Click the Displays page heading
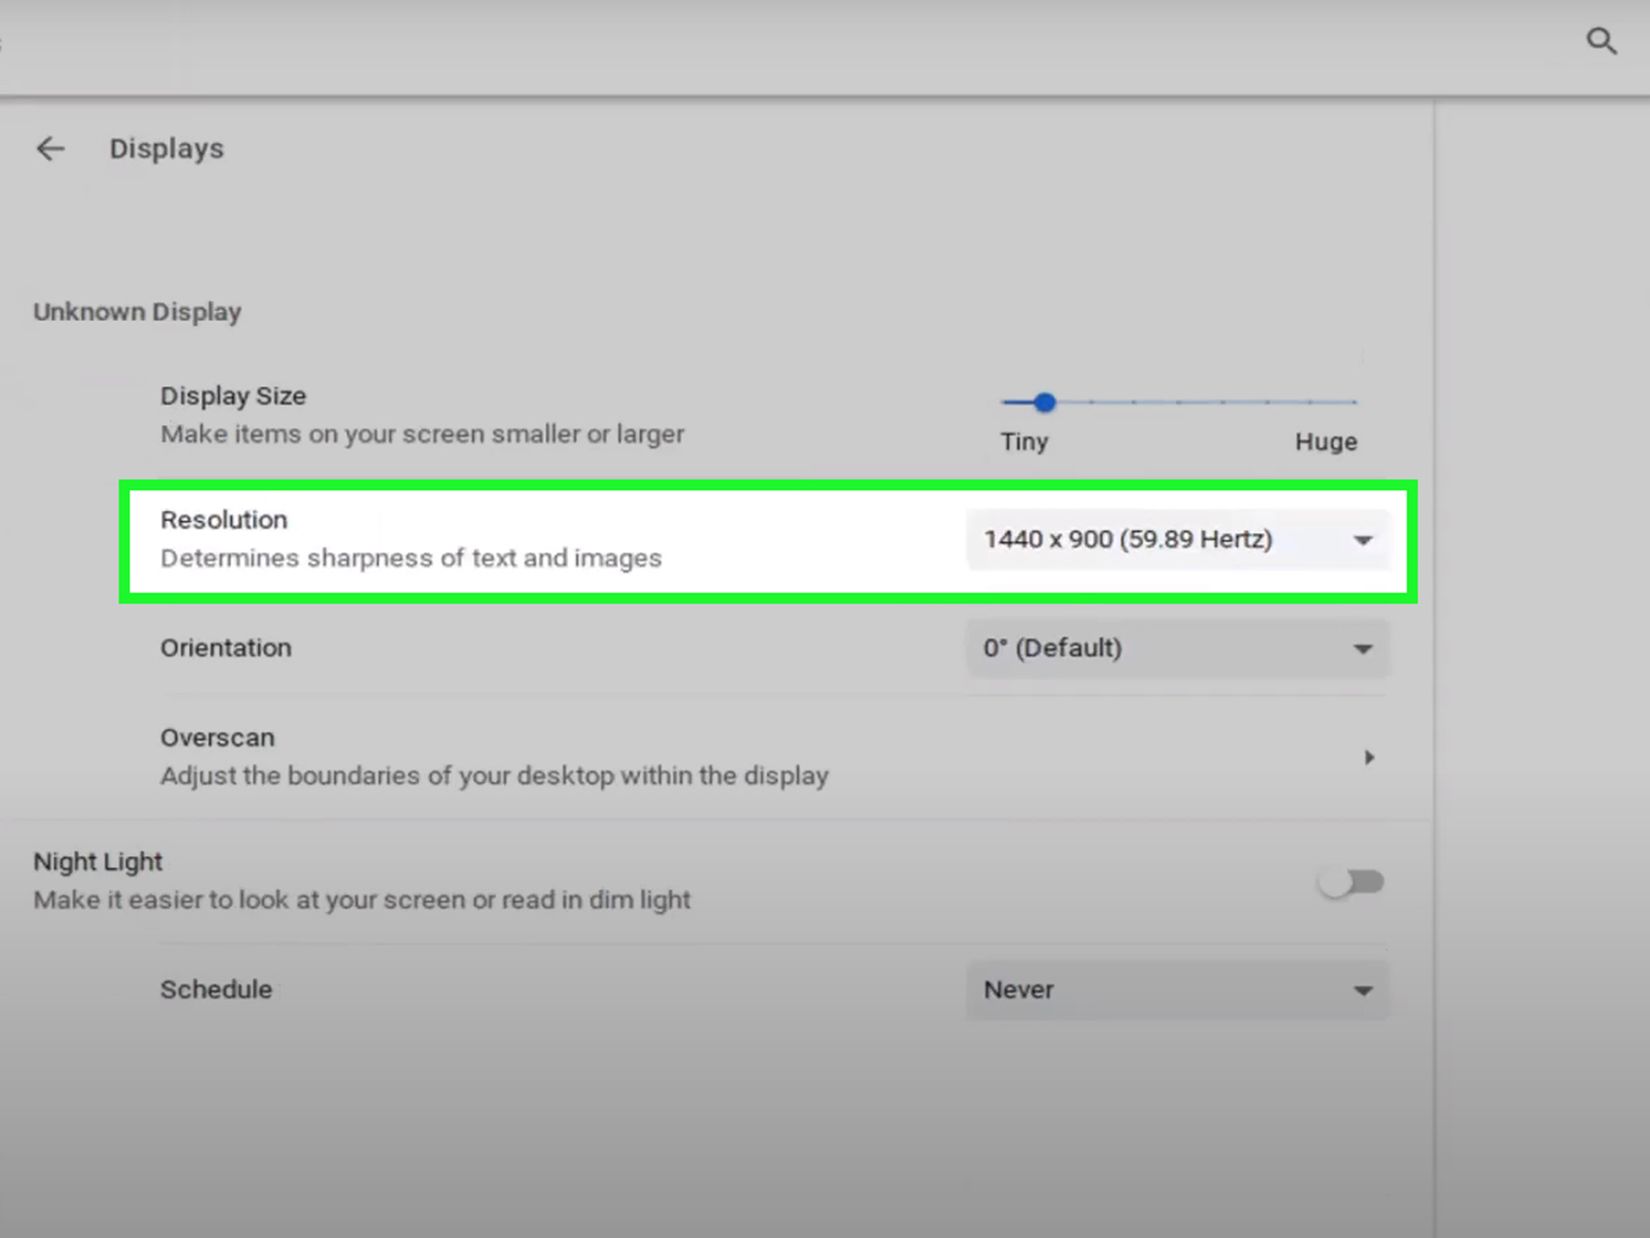This screenshot has height=1238, width=1650. tap(166, 148)
